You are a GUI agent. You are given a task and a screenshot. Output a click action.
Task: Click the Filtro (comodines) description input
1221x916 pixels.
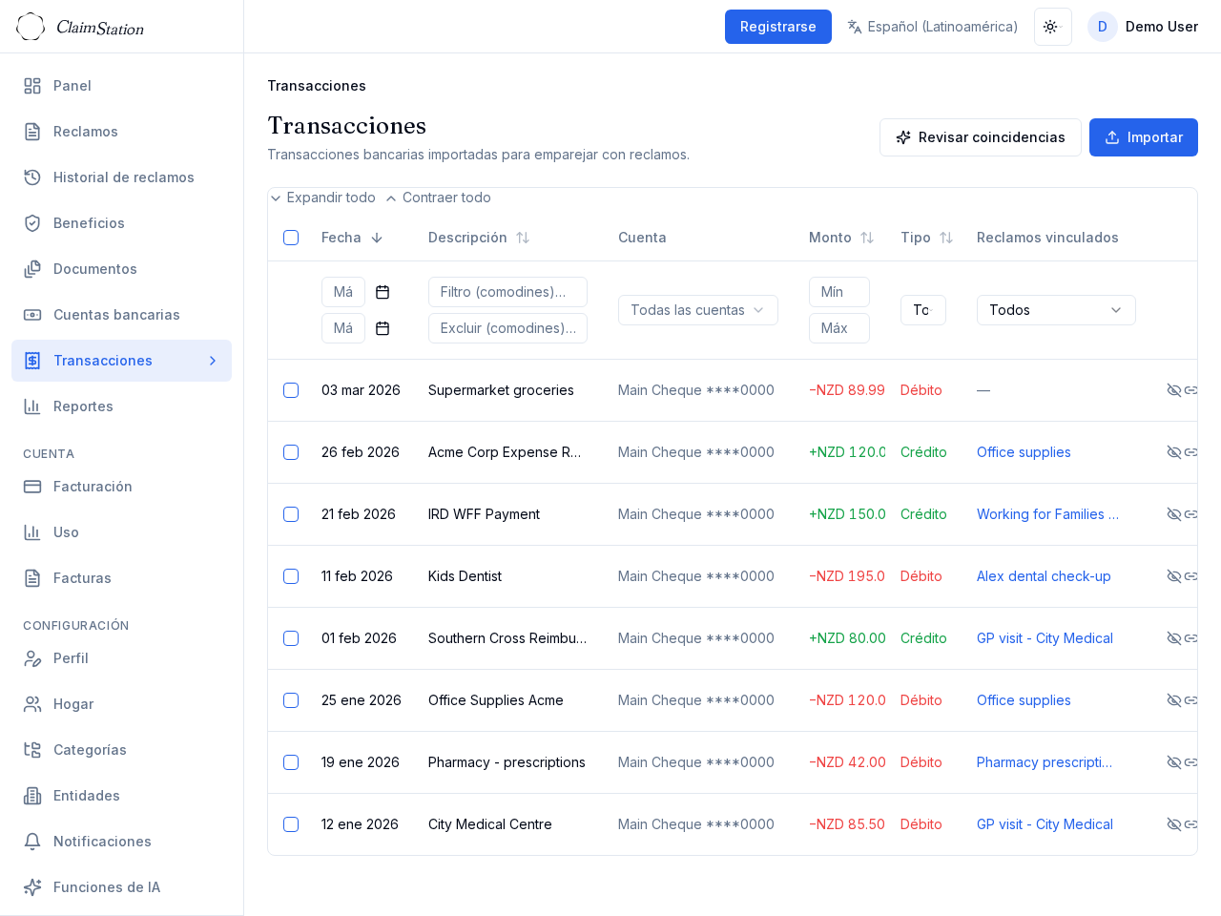pos(507,292)
